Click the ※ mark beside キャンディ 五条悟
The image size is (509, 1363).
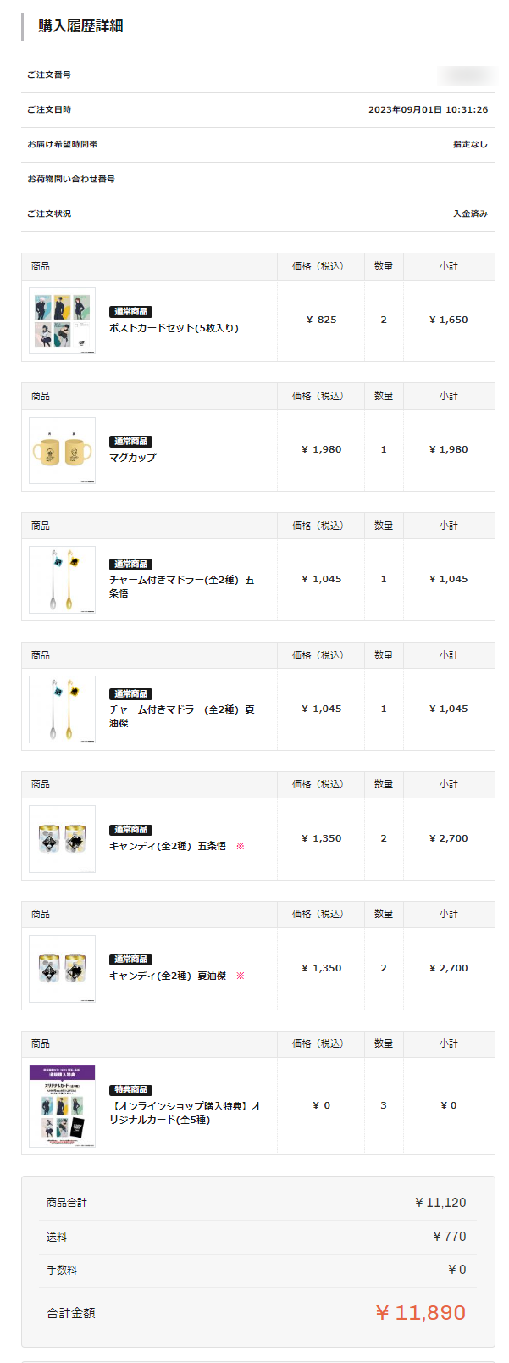pyautogui.click(x=240, y=846)
